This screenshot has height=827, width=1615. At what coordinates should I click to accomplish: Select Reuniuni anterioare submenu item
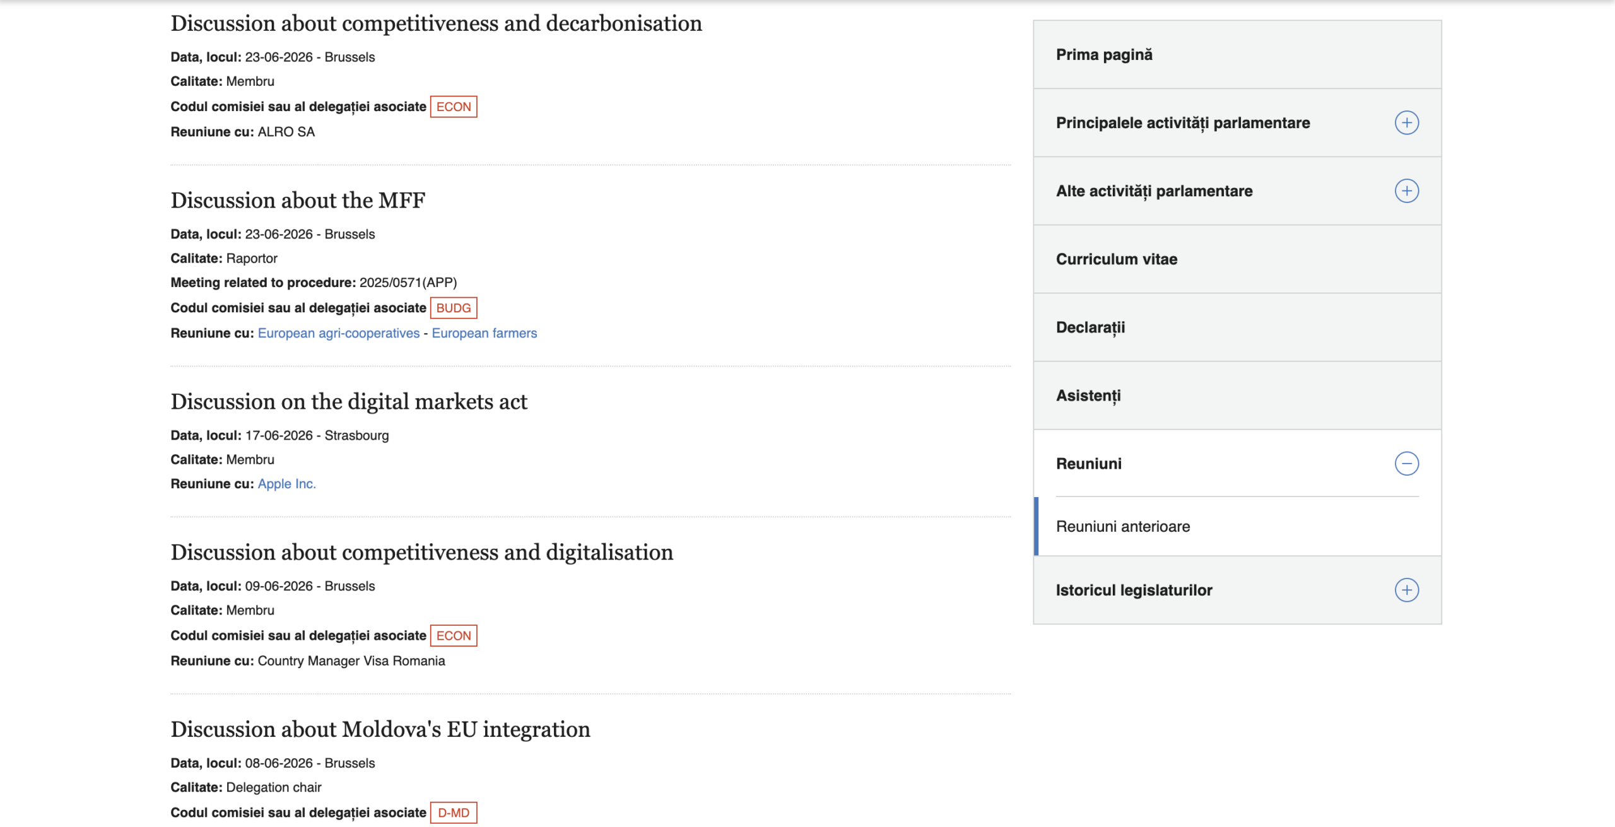click(1236, 526)
